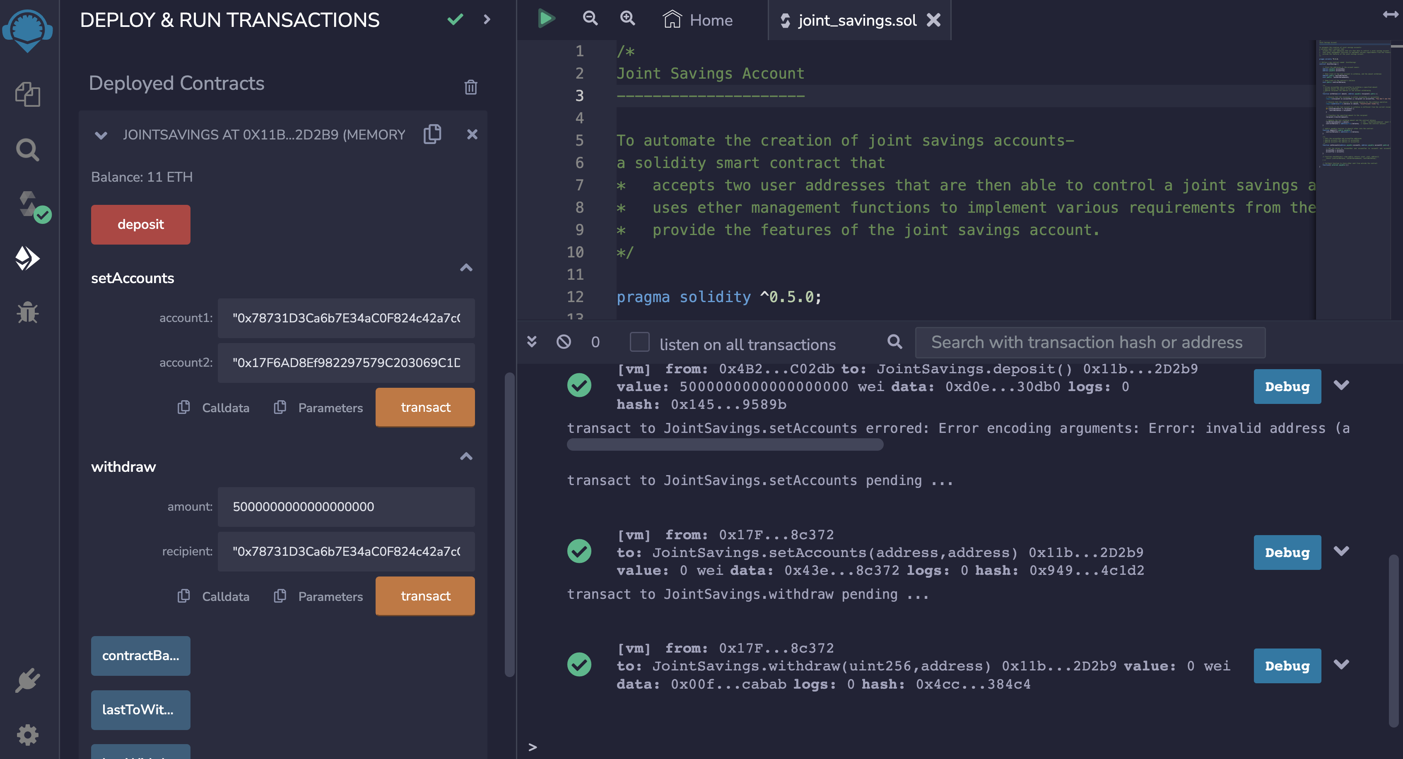Collapse the setAccounts function panel

click(x=466, y=268)
